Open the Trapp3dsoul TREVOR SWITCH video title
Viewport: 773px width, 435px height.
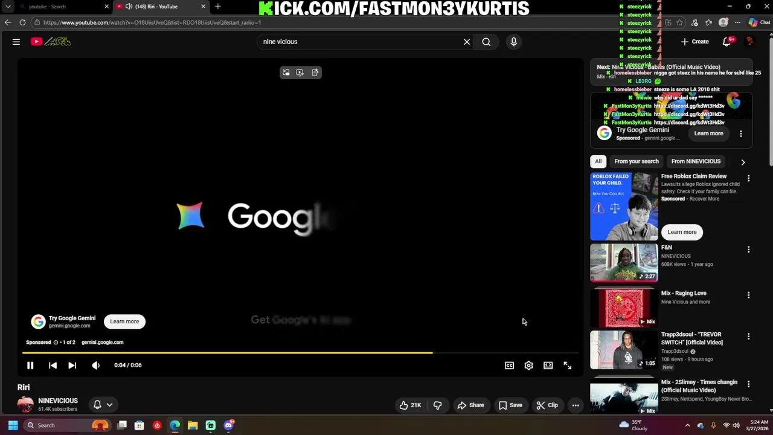691,338
